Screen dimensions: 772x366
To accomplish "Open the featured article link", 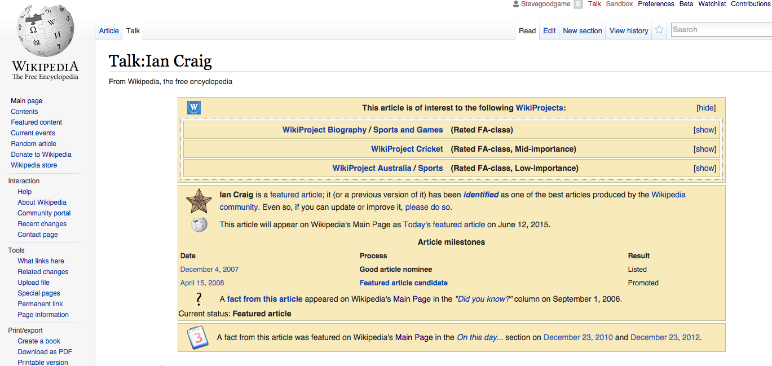I will tap(296, 195).
